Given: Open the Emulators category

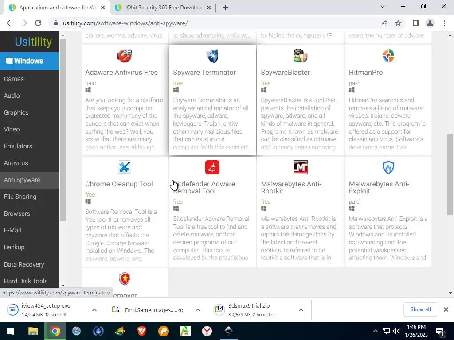Looking at the screenshot, I should pos(18,146).
